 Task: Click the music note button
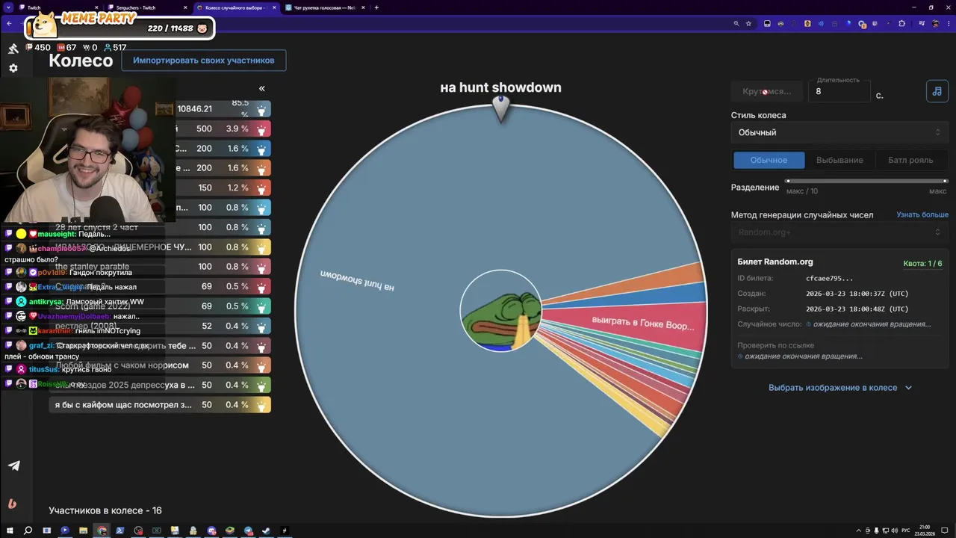click(937, 91)
